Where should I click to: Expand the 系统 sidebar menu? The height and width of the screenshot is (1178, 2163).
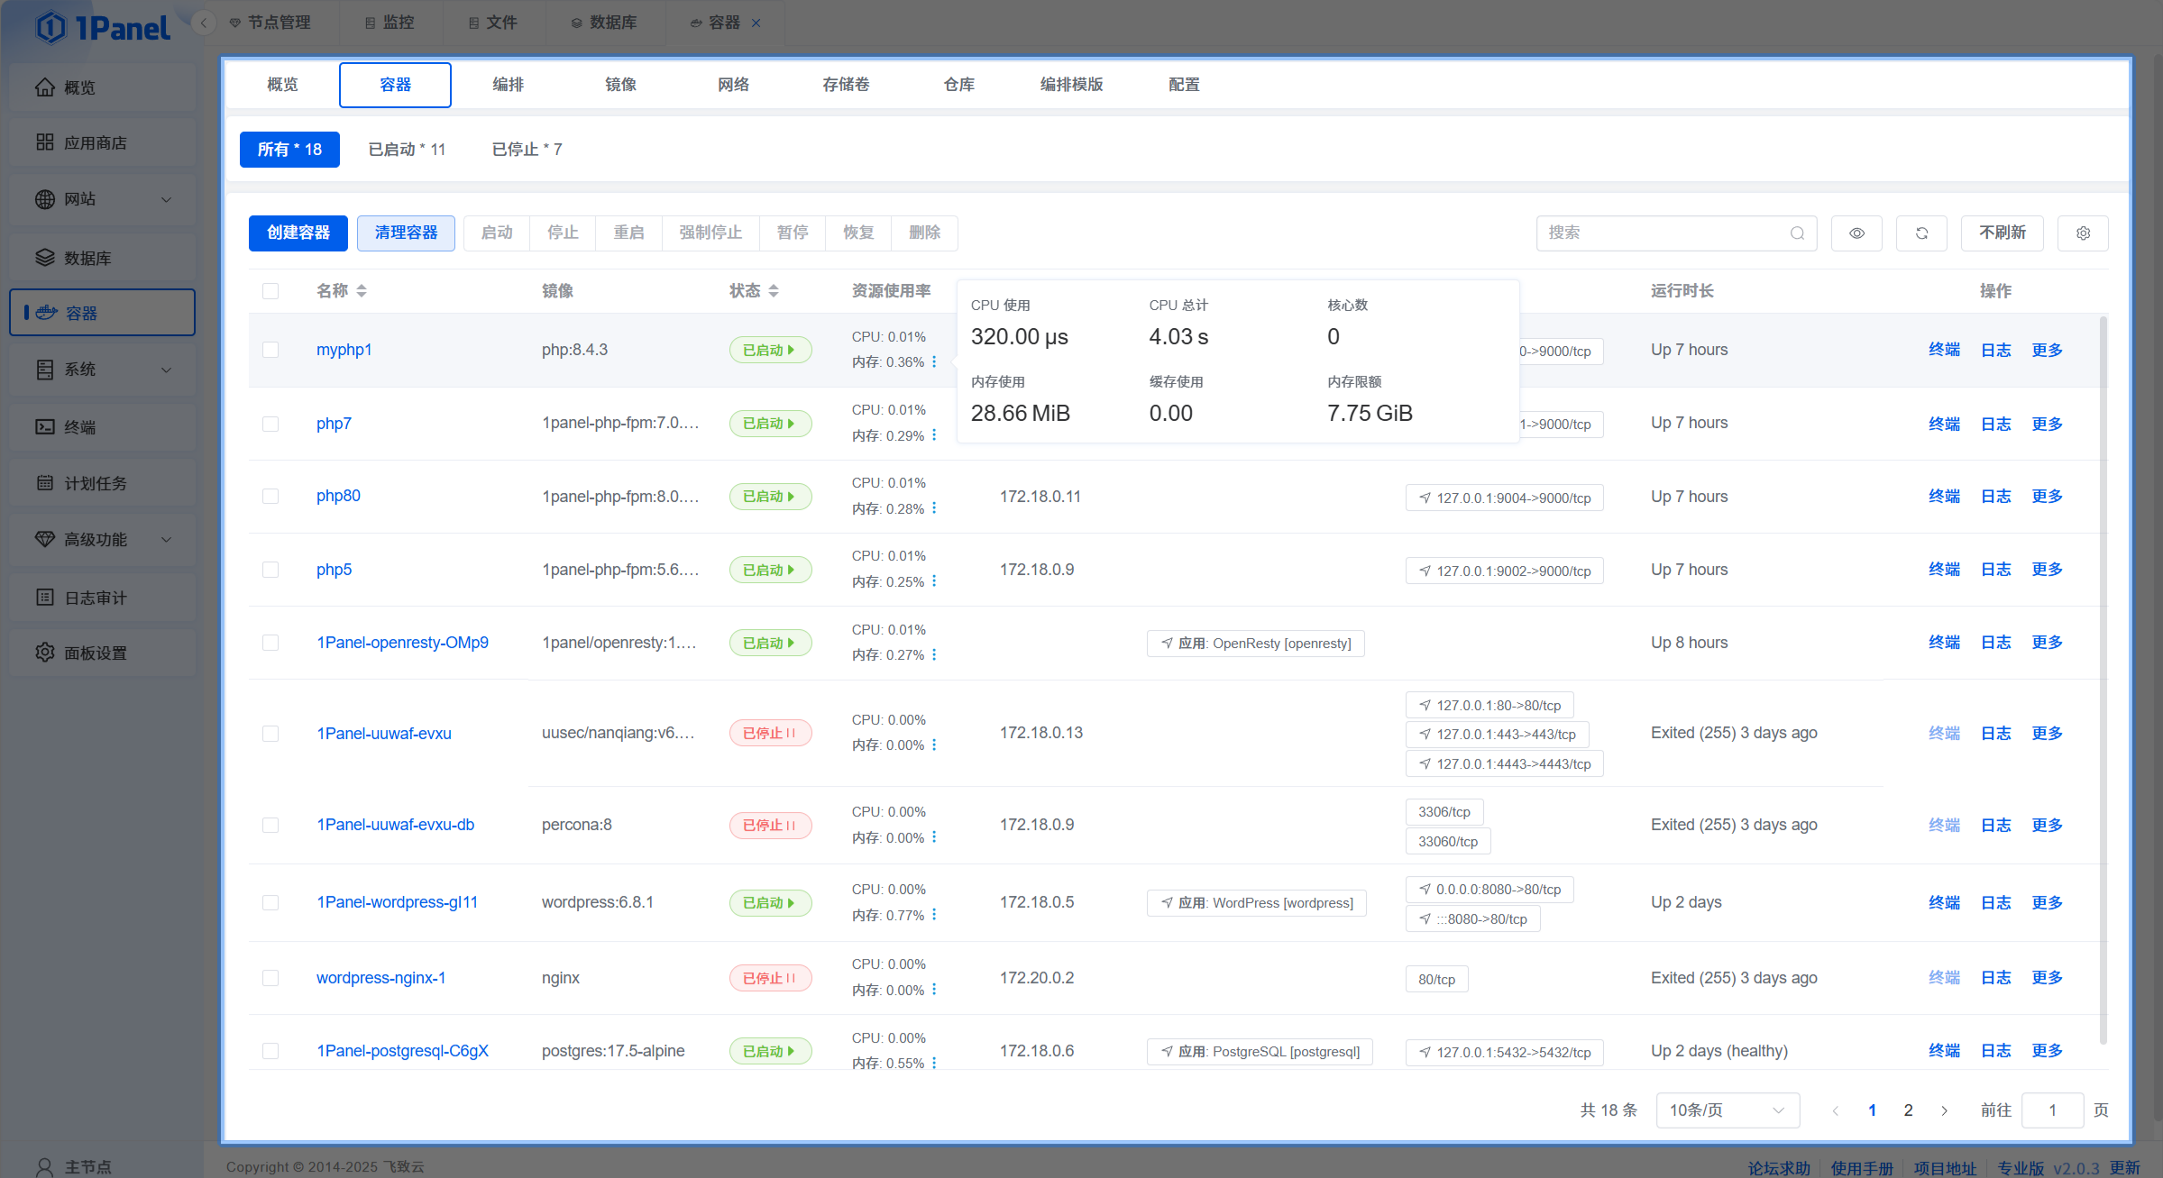pyautogui.click(x=102, y=370)
